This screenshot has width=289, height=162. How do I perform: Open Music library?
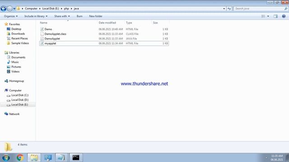point(15,62)
